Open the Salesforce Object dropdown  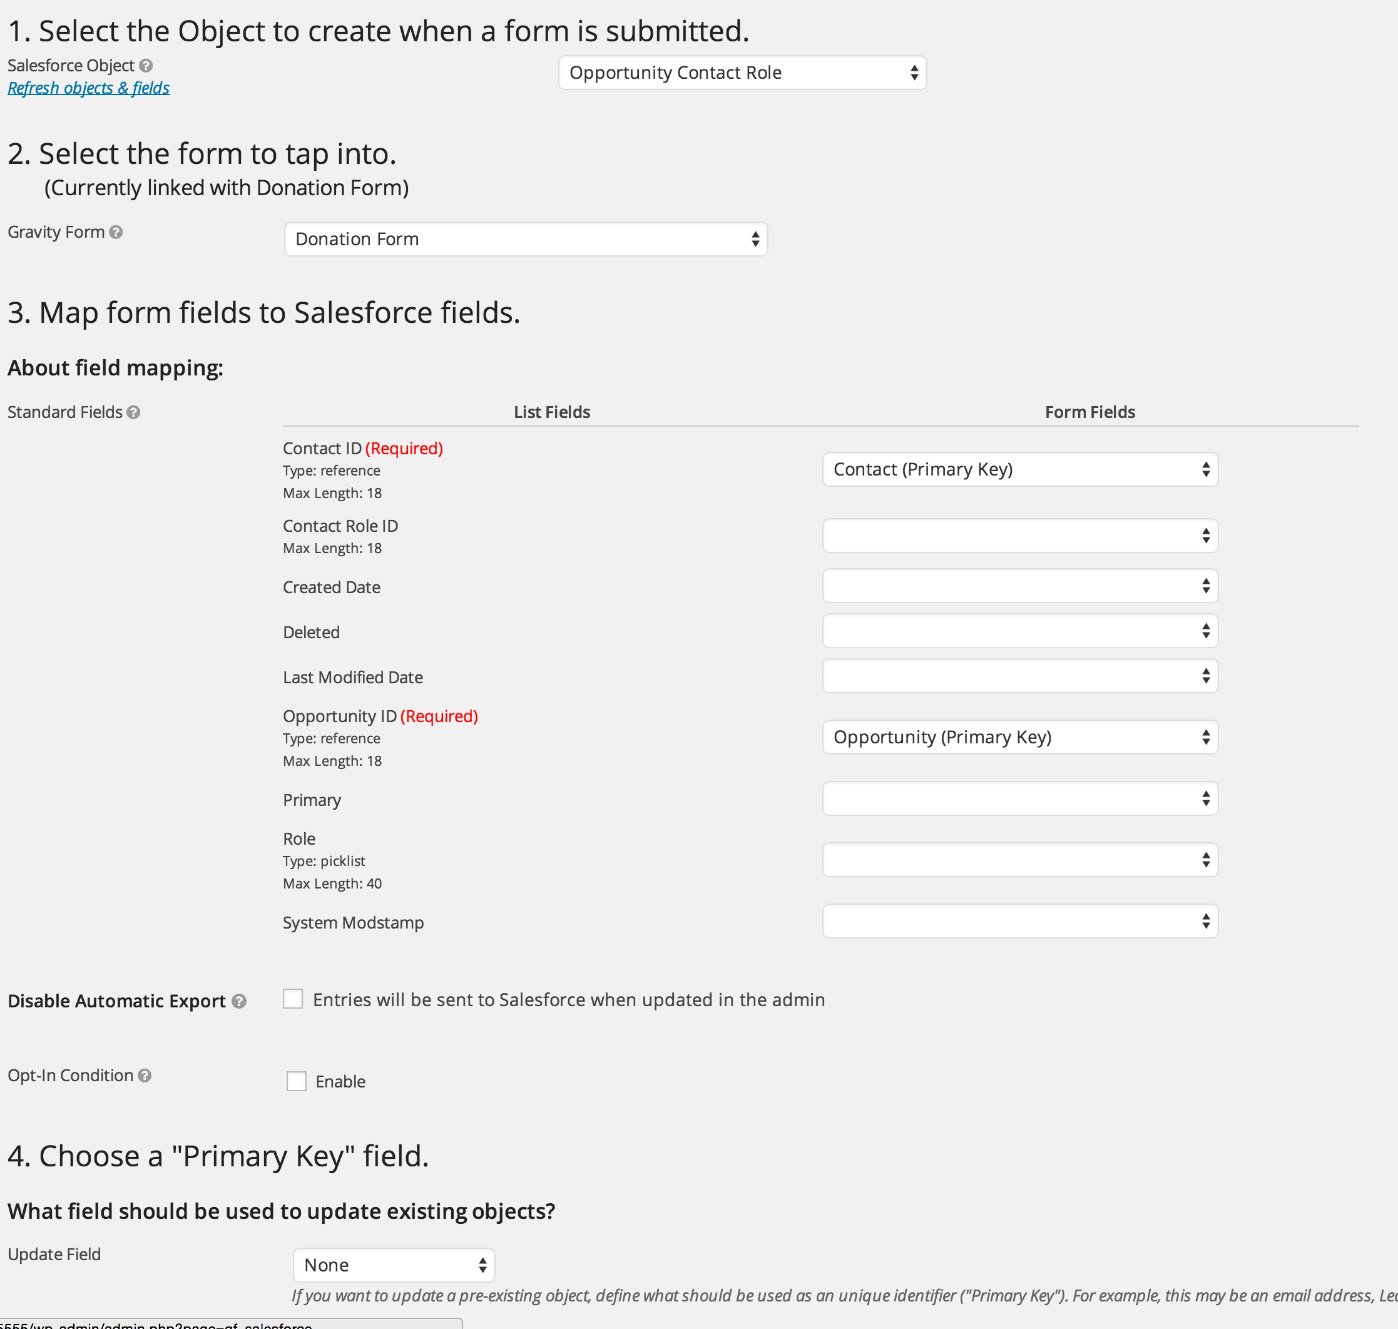[x=742, y=73]
